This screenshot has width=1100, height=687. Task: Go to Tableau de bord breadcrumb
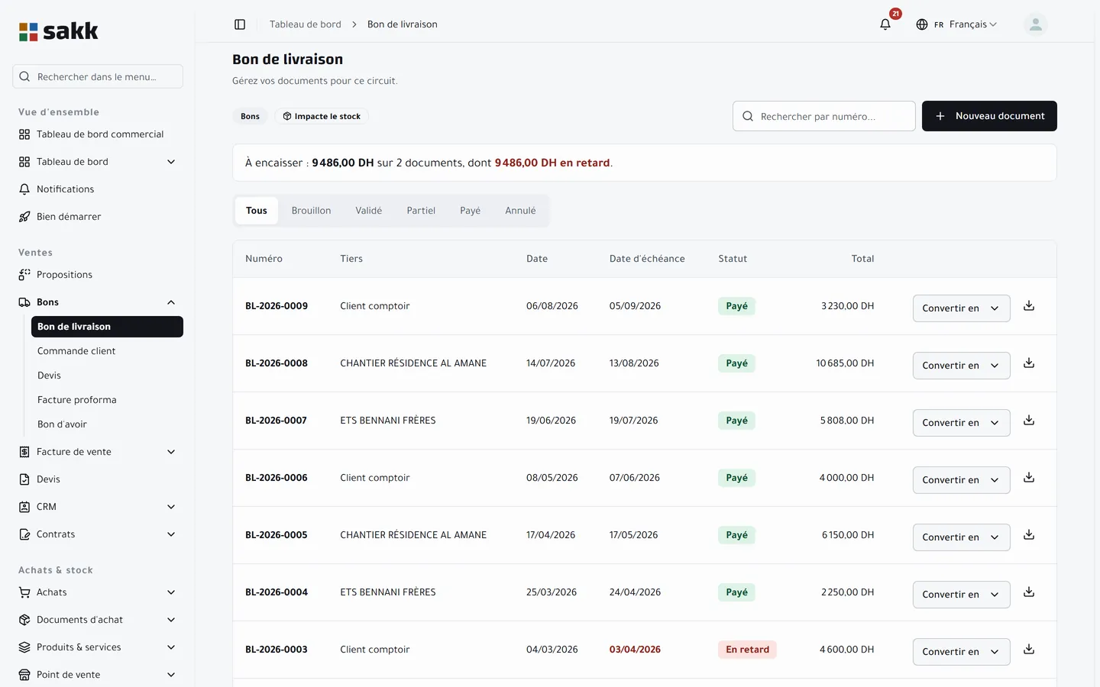(x=306, y=24)
